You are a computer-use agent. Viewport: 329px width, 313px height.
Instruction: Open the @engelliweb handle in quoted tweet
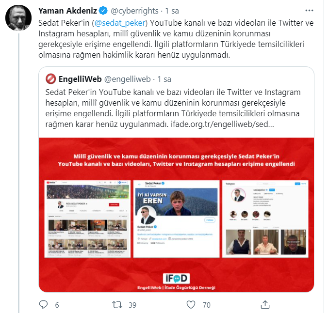(x=128, y=79)
